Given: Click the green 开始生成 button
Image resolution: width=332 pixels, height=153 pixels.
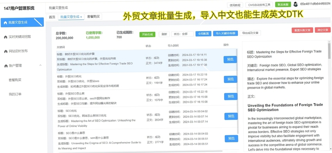Looking at the screenshot, I should click(147, 34).
